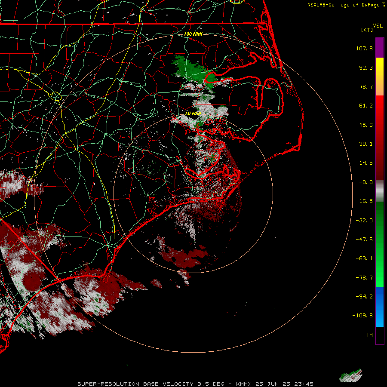Select the -63.1 scale value
The width and height of the screenshot is (387, 387).
[364, 258]
